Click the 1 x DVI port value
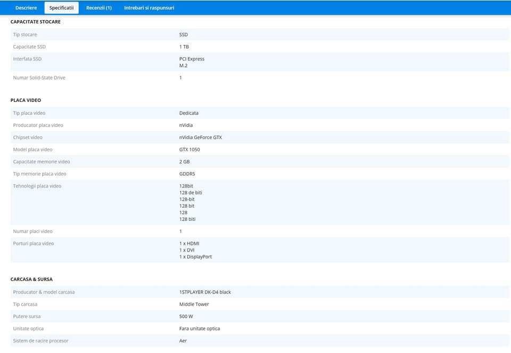This screenshot has width=511, height=353. 187,251
